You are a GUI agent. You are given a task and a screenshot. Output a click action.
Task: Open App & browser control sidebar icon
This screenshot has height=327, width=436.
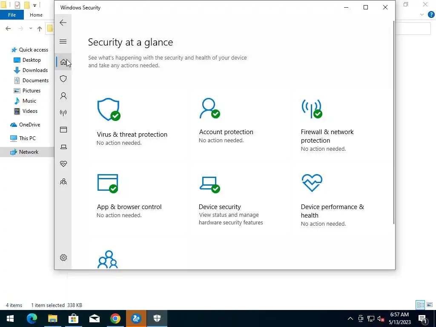(x=63, y=129)
